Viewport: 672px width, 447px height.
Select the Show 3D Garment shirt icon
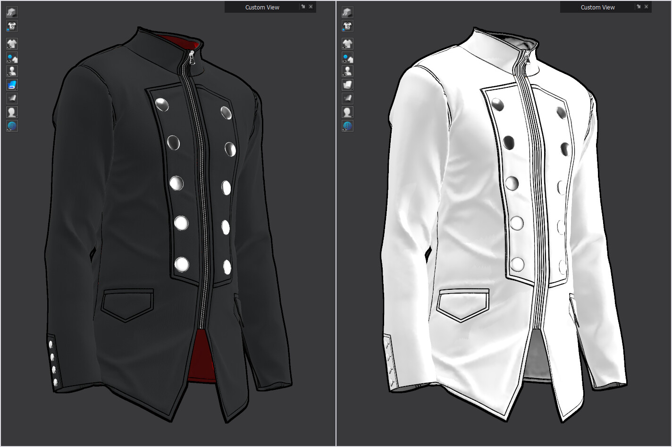click(12, 43)
